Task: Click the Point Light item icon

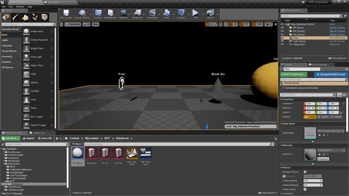Action: 26,57
